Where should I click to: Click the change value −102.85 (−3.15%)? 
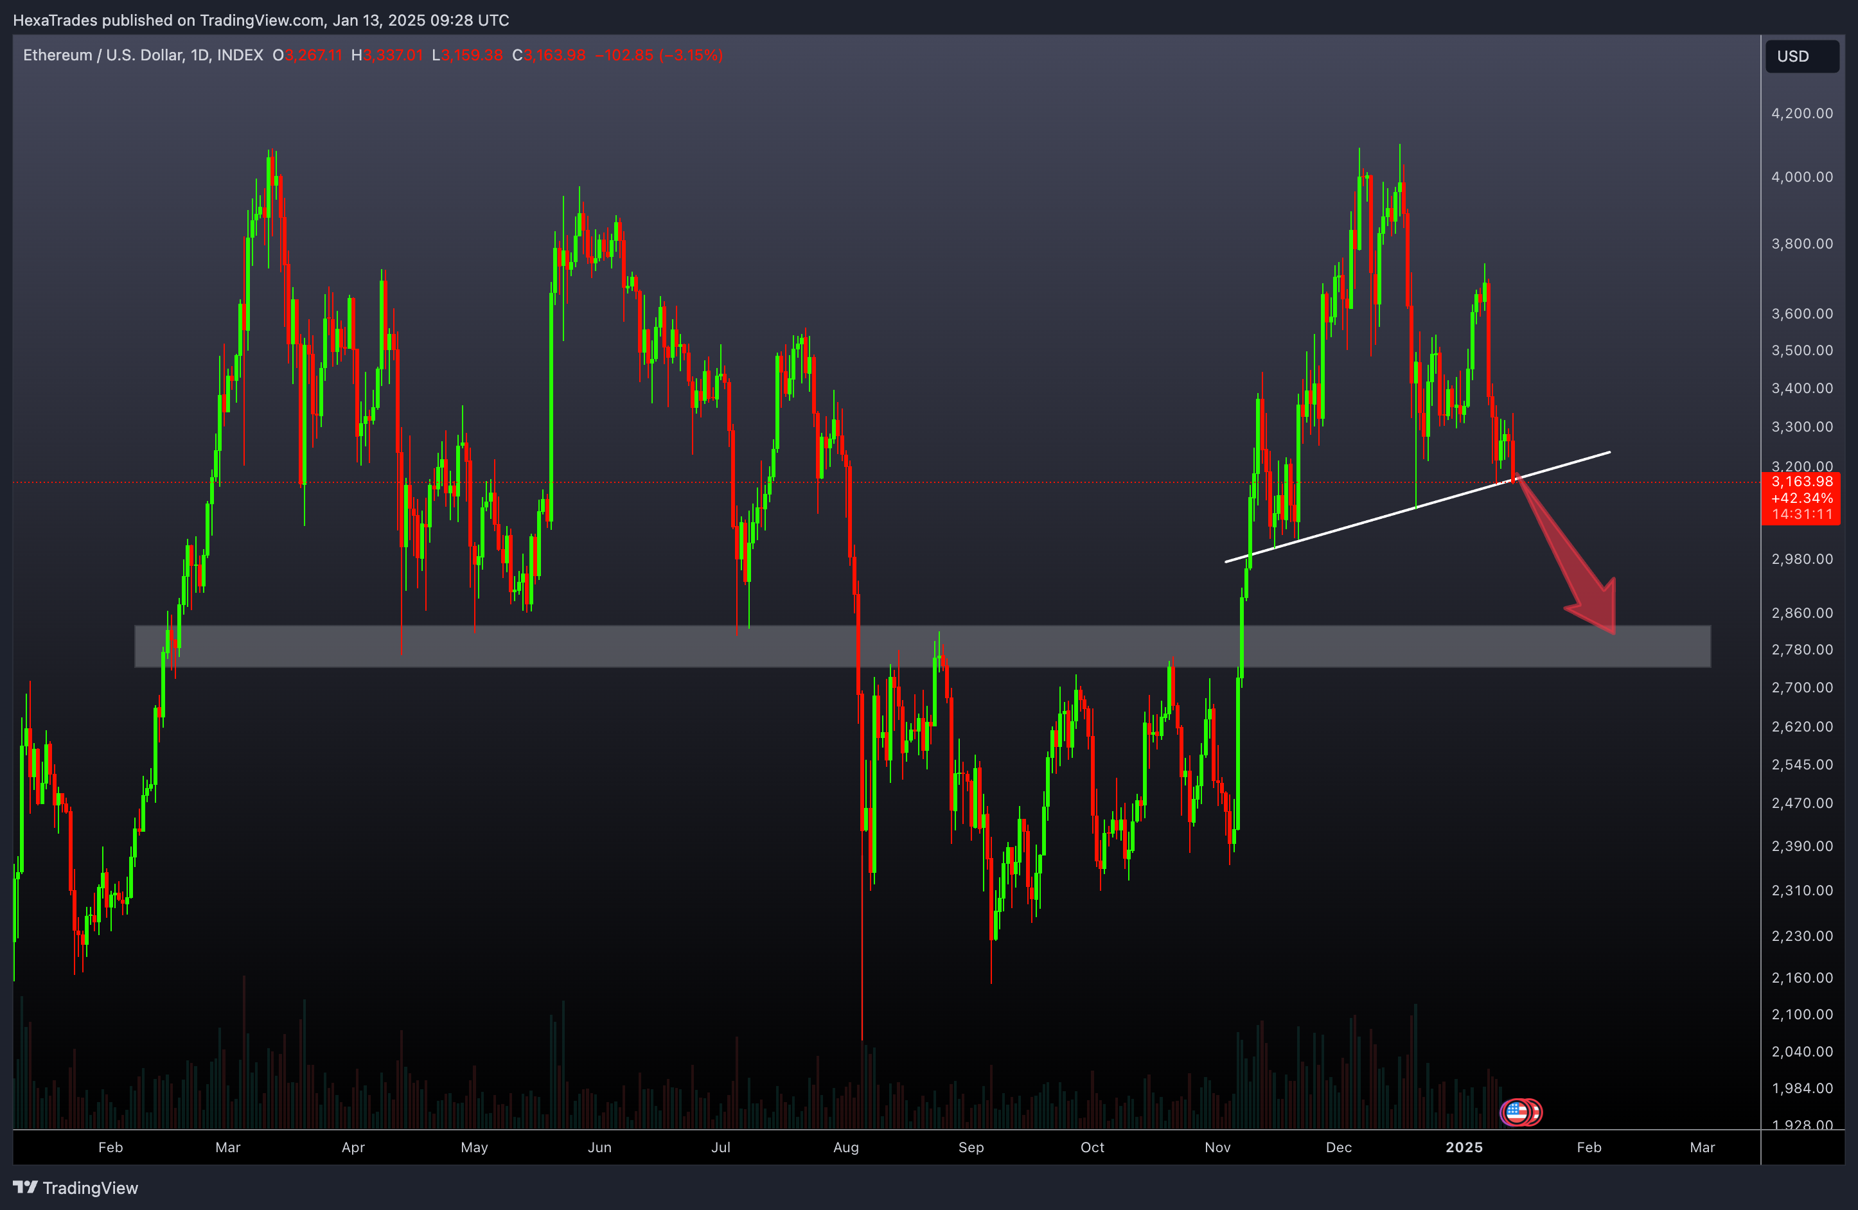(658, 55)
